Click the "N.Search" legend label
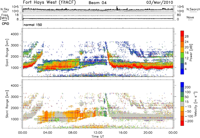Image resolution: width=200 pixels, height=138 pixels. [x=193, y=9]
